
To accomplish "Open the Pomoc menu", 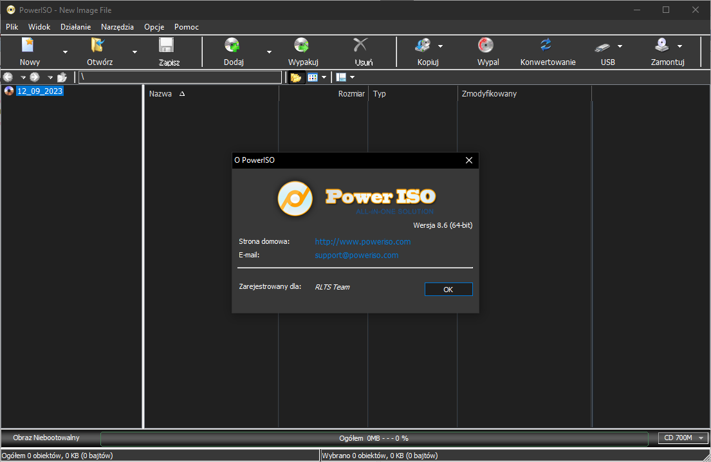I will (187, 27).
